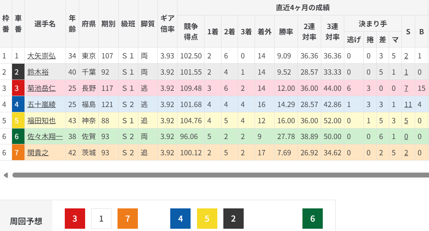429x231 pixels.
Task: Open 福田知也 rider details
Action: click(x=41, y=121)
